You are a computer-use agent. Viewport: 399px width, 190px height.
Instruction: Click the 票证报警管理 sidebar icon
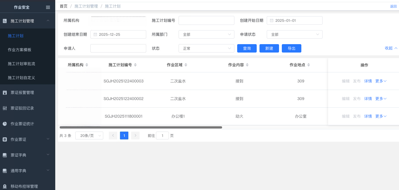pos(5,92)
